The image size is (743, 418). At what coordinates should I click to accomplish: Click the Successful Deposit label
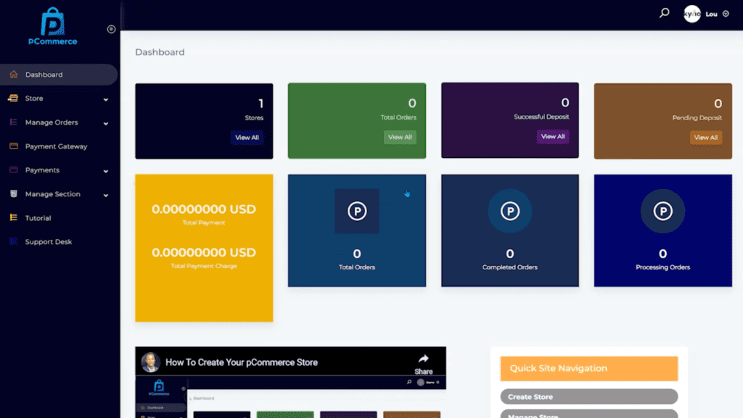coord(541,117)
